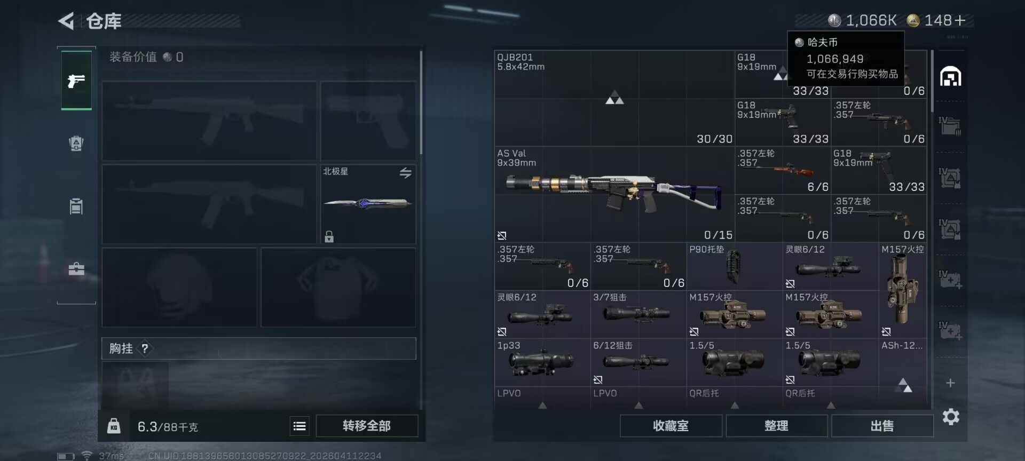
Task: Open the 胸挂 question mark help icon
Action: pyautogui.click(x=145, y=348)
